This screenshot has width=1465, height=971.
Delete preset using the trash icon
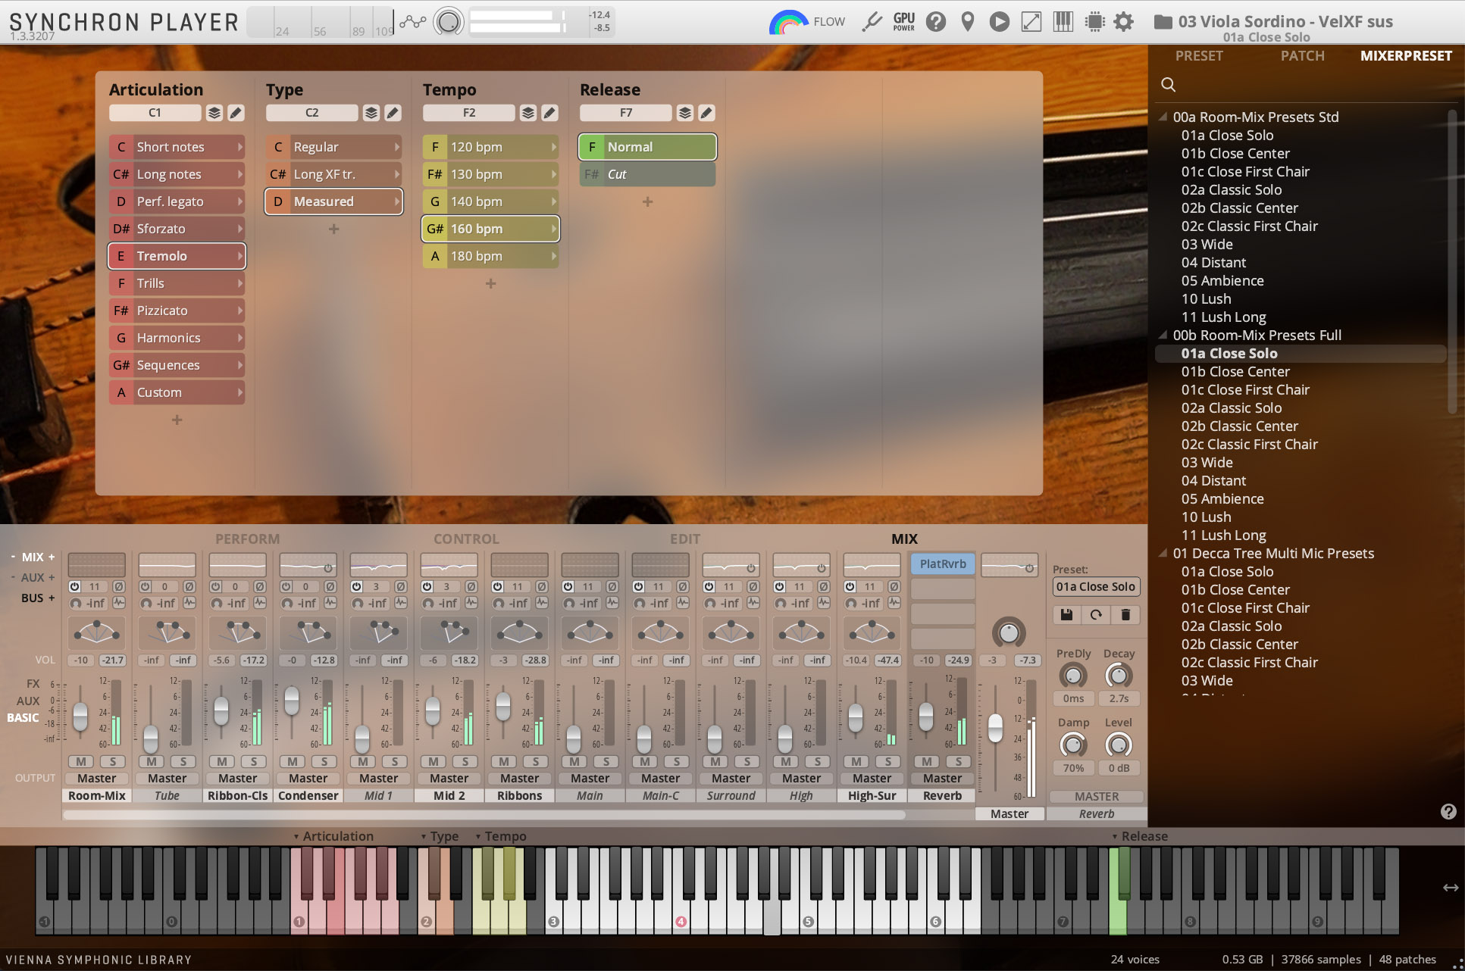click(1125, 615)
